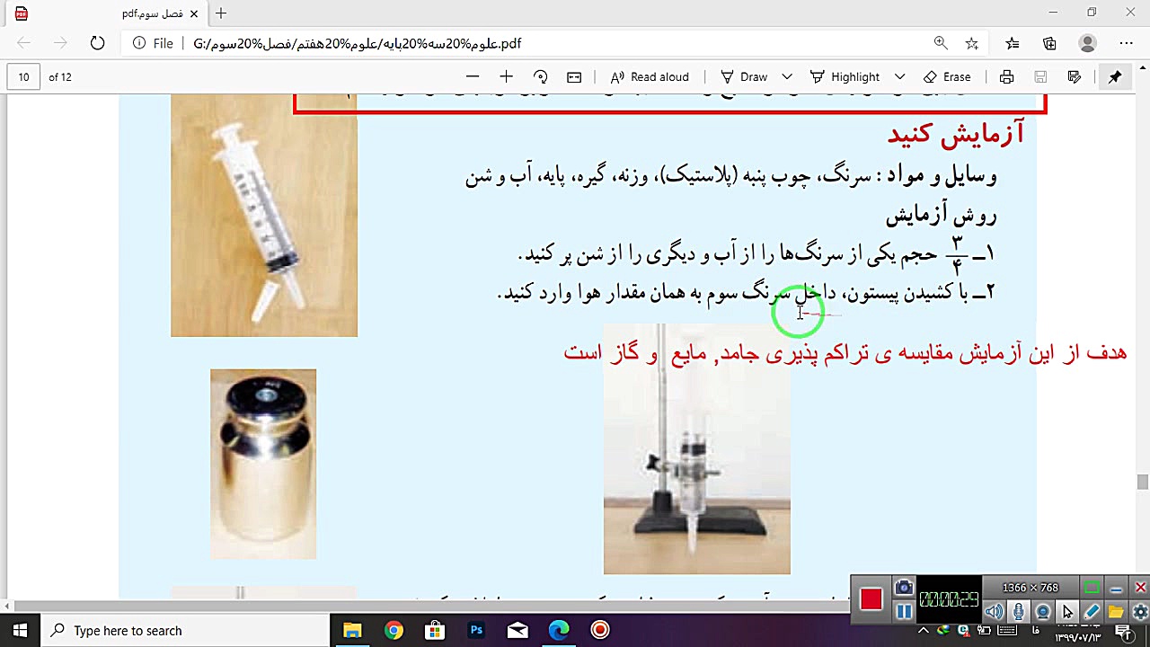
Task: Select the Erase annotation tool
Action: pyautogui.click(x=948, y=76)
